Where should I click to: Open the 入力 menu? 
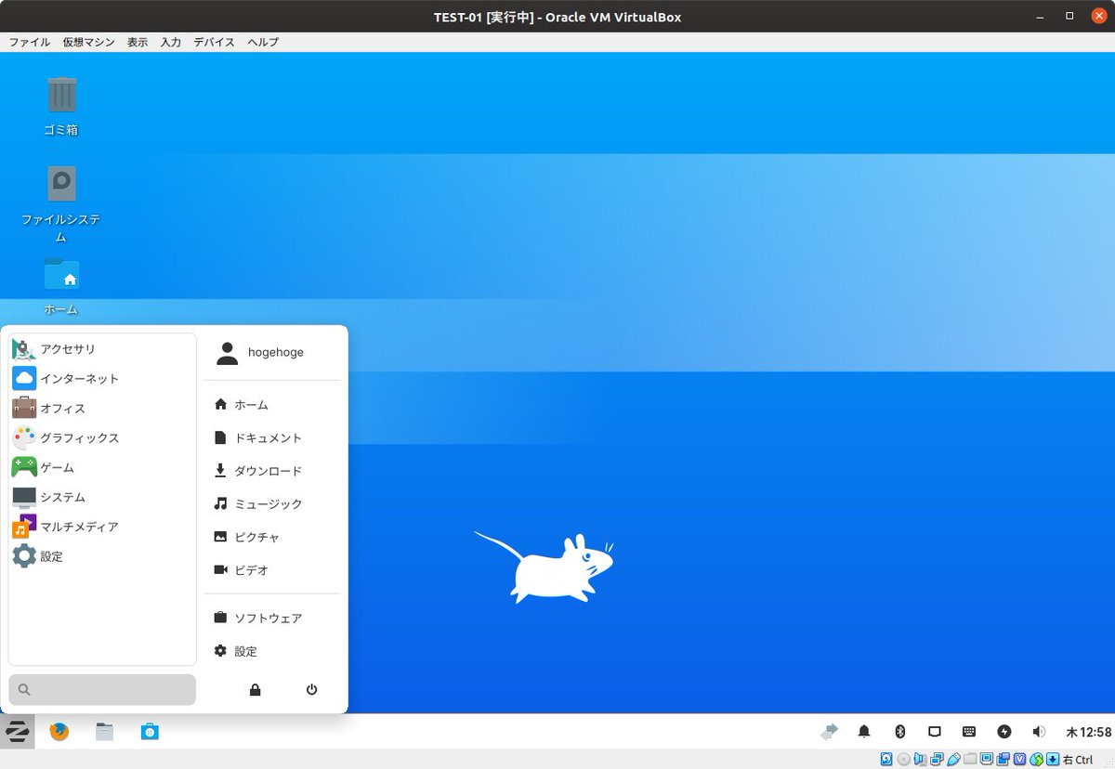tap(171, 42)
